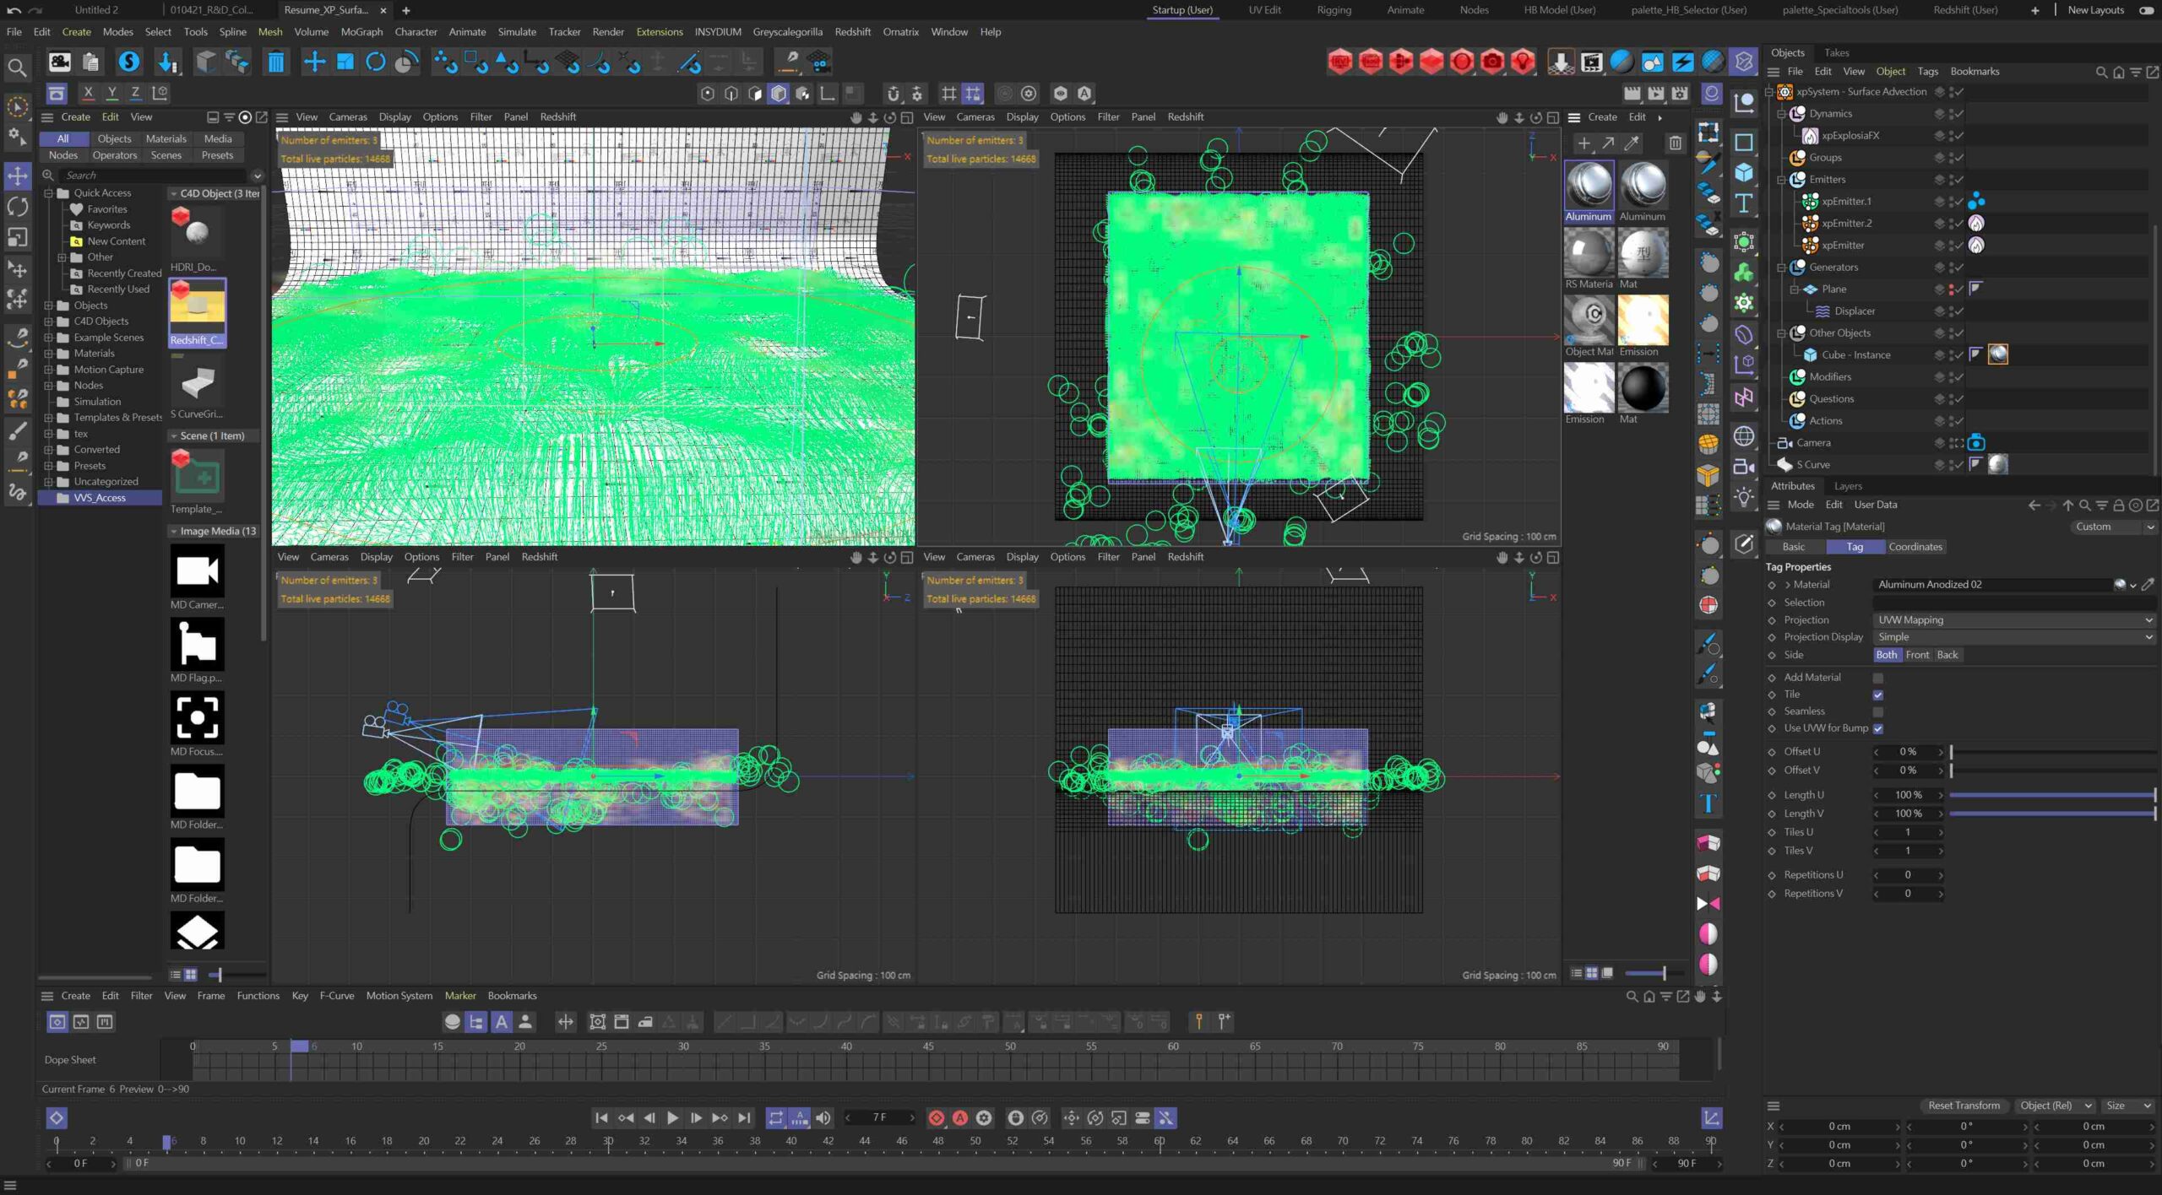This screenshot has height=1195, width=2162.
Task: Collapse the Emitters group in Objects tree
Action: 1782,180
